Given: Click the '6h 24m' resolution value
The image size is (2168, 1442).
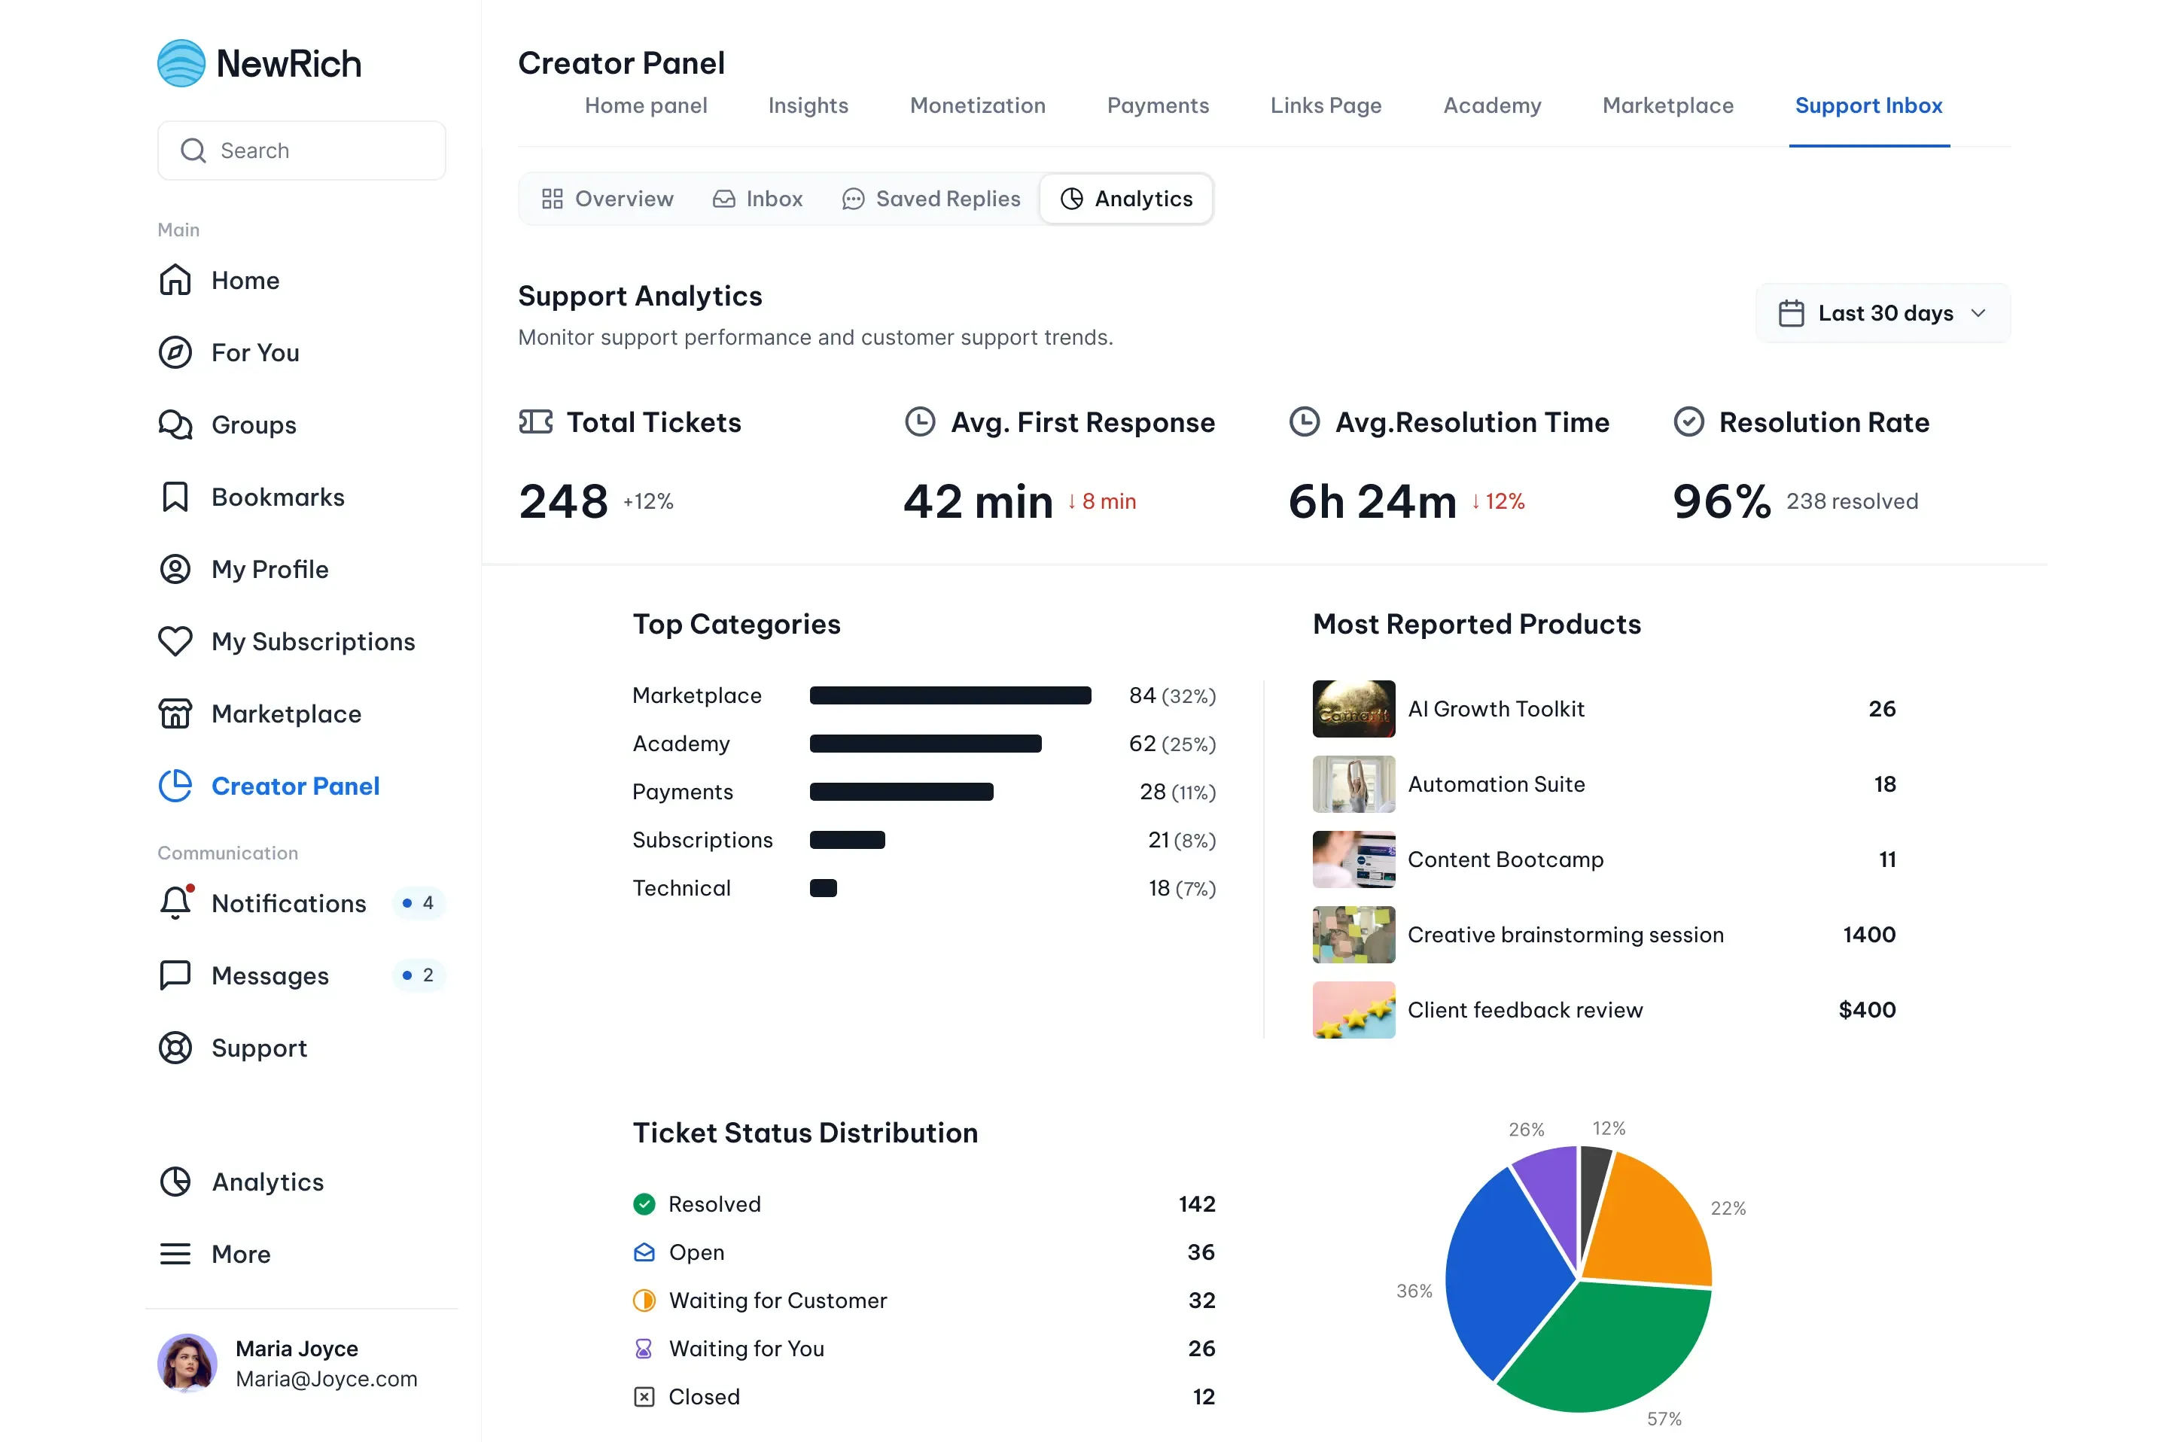Looking at the screenshot, I should [x=1372, y=502].
